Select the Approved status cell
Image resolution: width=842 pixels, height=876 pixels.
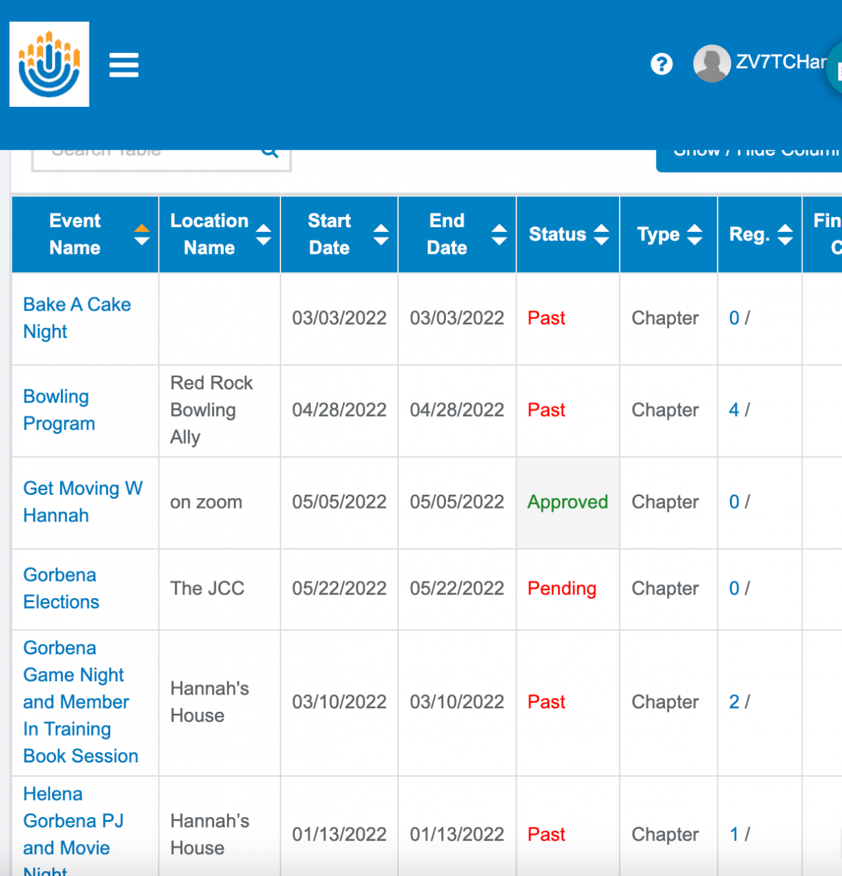(x=568, y=502)
